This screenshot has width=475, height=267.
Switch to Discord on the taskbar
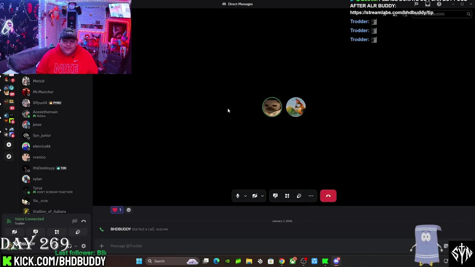[336, 261]
